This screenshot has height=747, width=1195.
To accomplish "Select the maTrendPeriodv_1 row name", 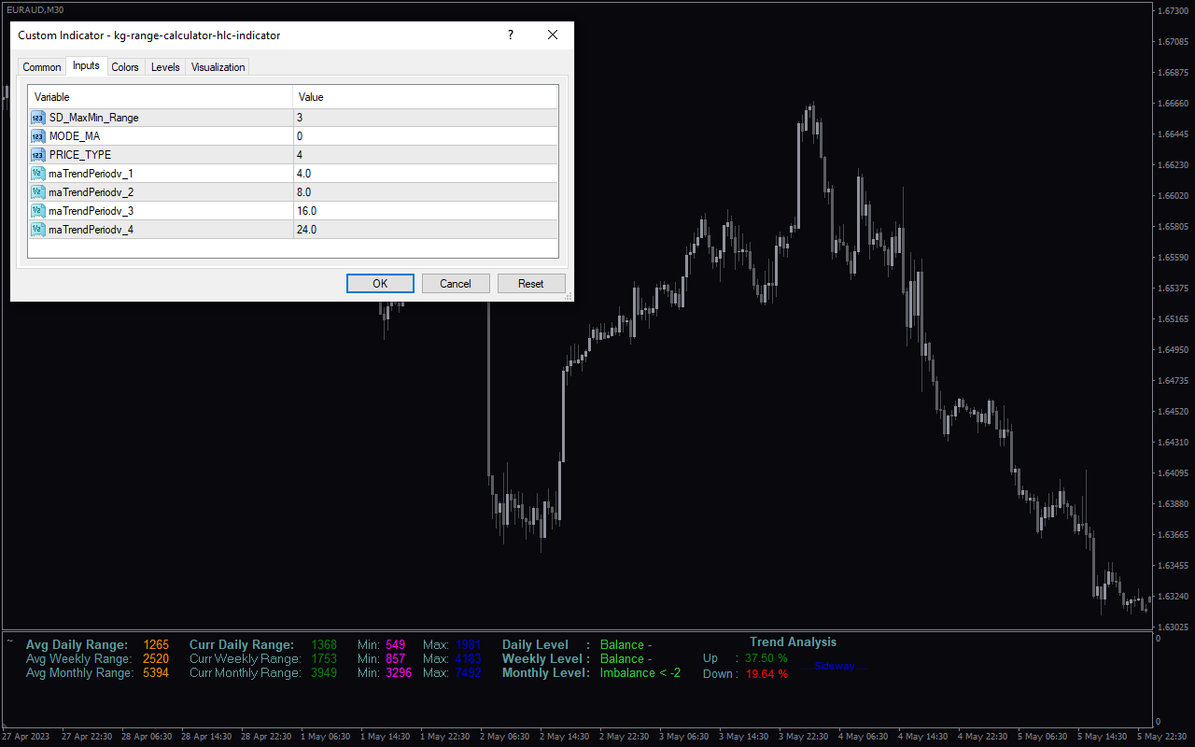I will 91,174.
